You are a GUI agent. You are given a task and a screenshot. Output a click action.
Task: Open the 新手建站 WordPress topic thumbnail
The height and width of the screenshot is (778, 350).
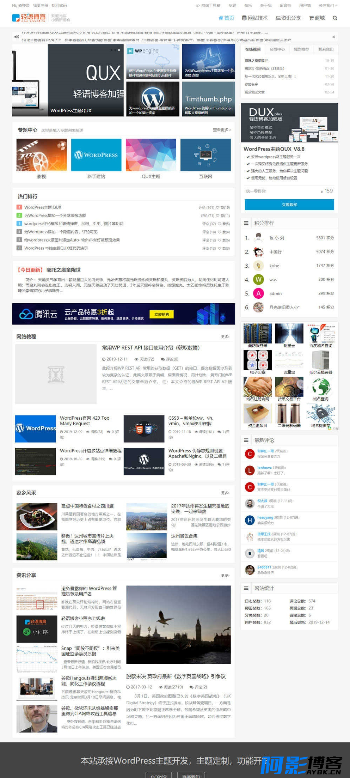(x=96, y=155)
